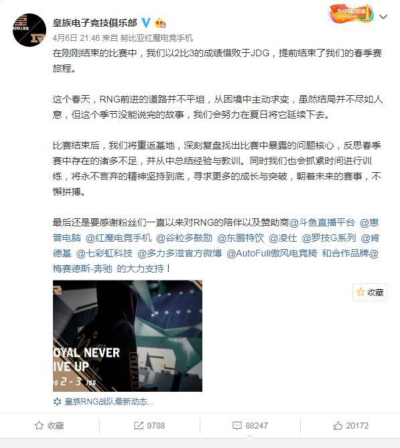Open the 为中国加油 banner badge
Viewport: 400px width, 448px height.
point(351,13)
